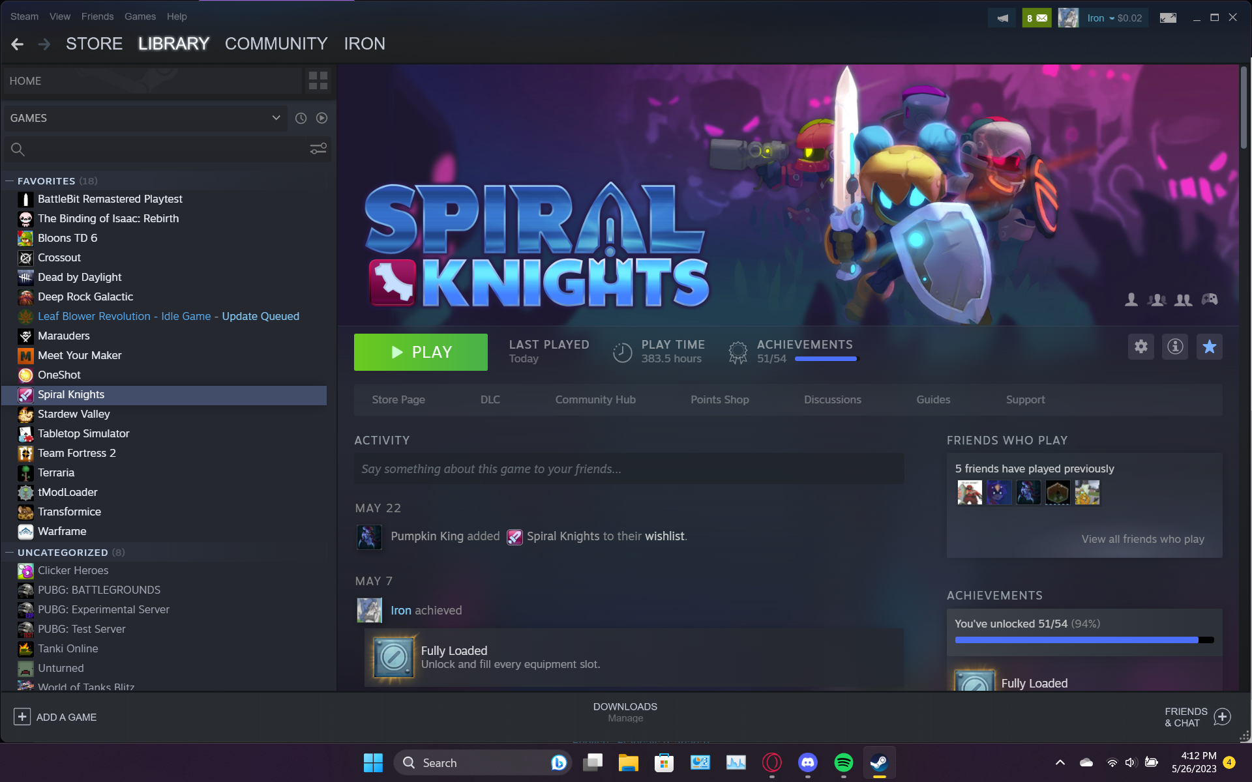The image size is (1252, 782).
Task: Open Spotify from the taskbar
Action: pyautogui.click(x=843, y=762)
